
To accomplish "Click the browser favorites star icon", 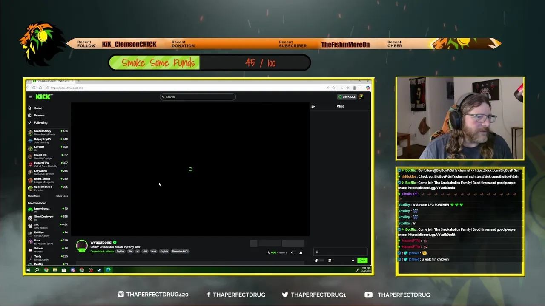I will (333, 88).
